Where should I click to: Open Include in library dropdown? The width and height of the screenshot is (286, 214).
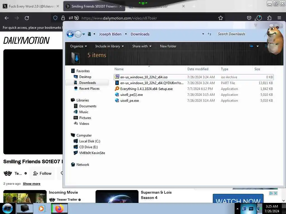coord(109,46)
